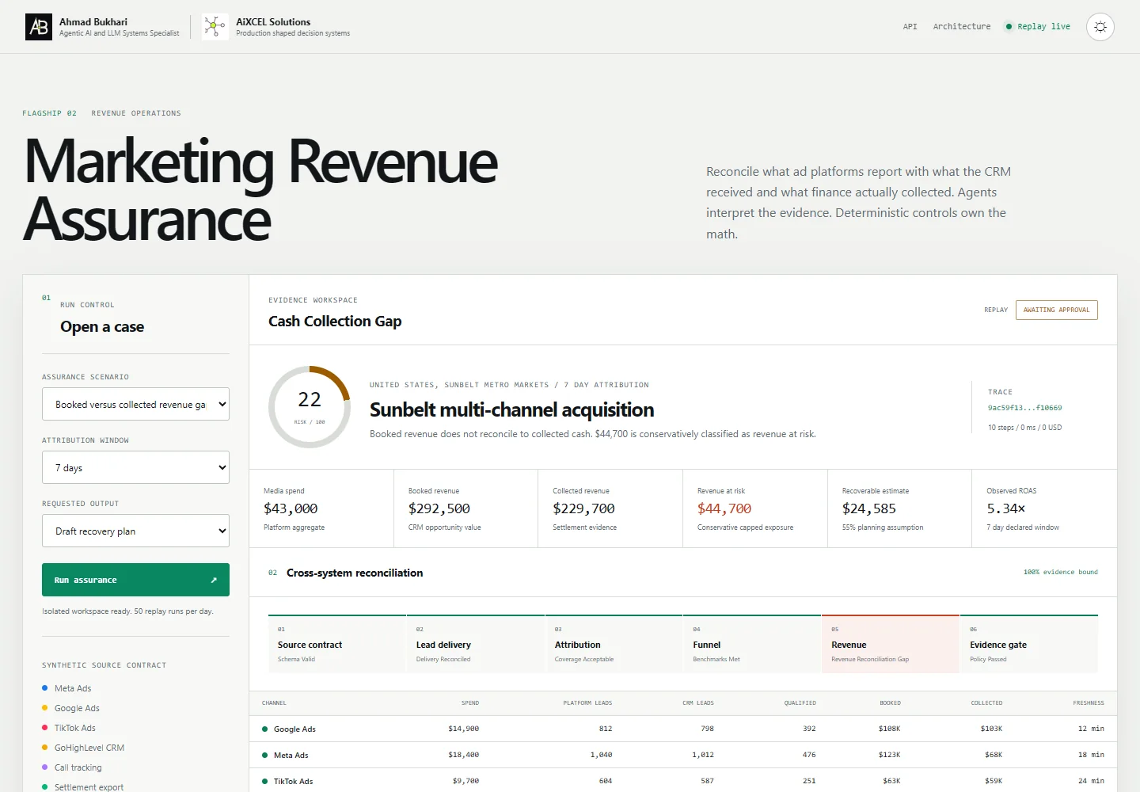Click the Run assurance button
Image resolution: width=1140 pixels, height=792 pixels.
(x=135, y=580)
